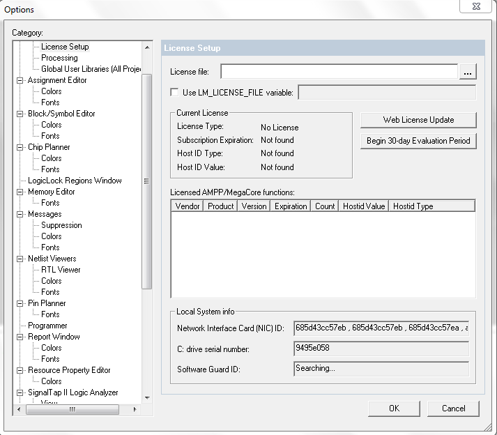Collapse the Netlist Viewers tree node
Screen dimensions: 497x435
(x=20, y=259)
